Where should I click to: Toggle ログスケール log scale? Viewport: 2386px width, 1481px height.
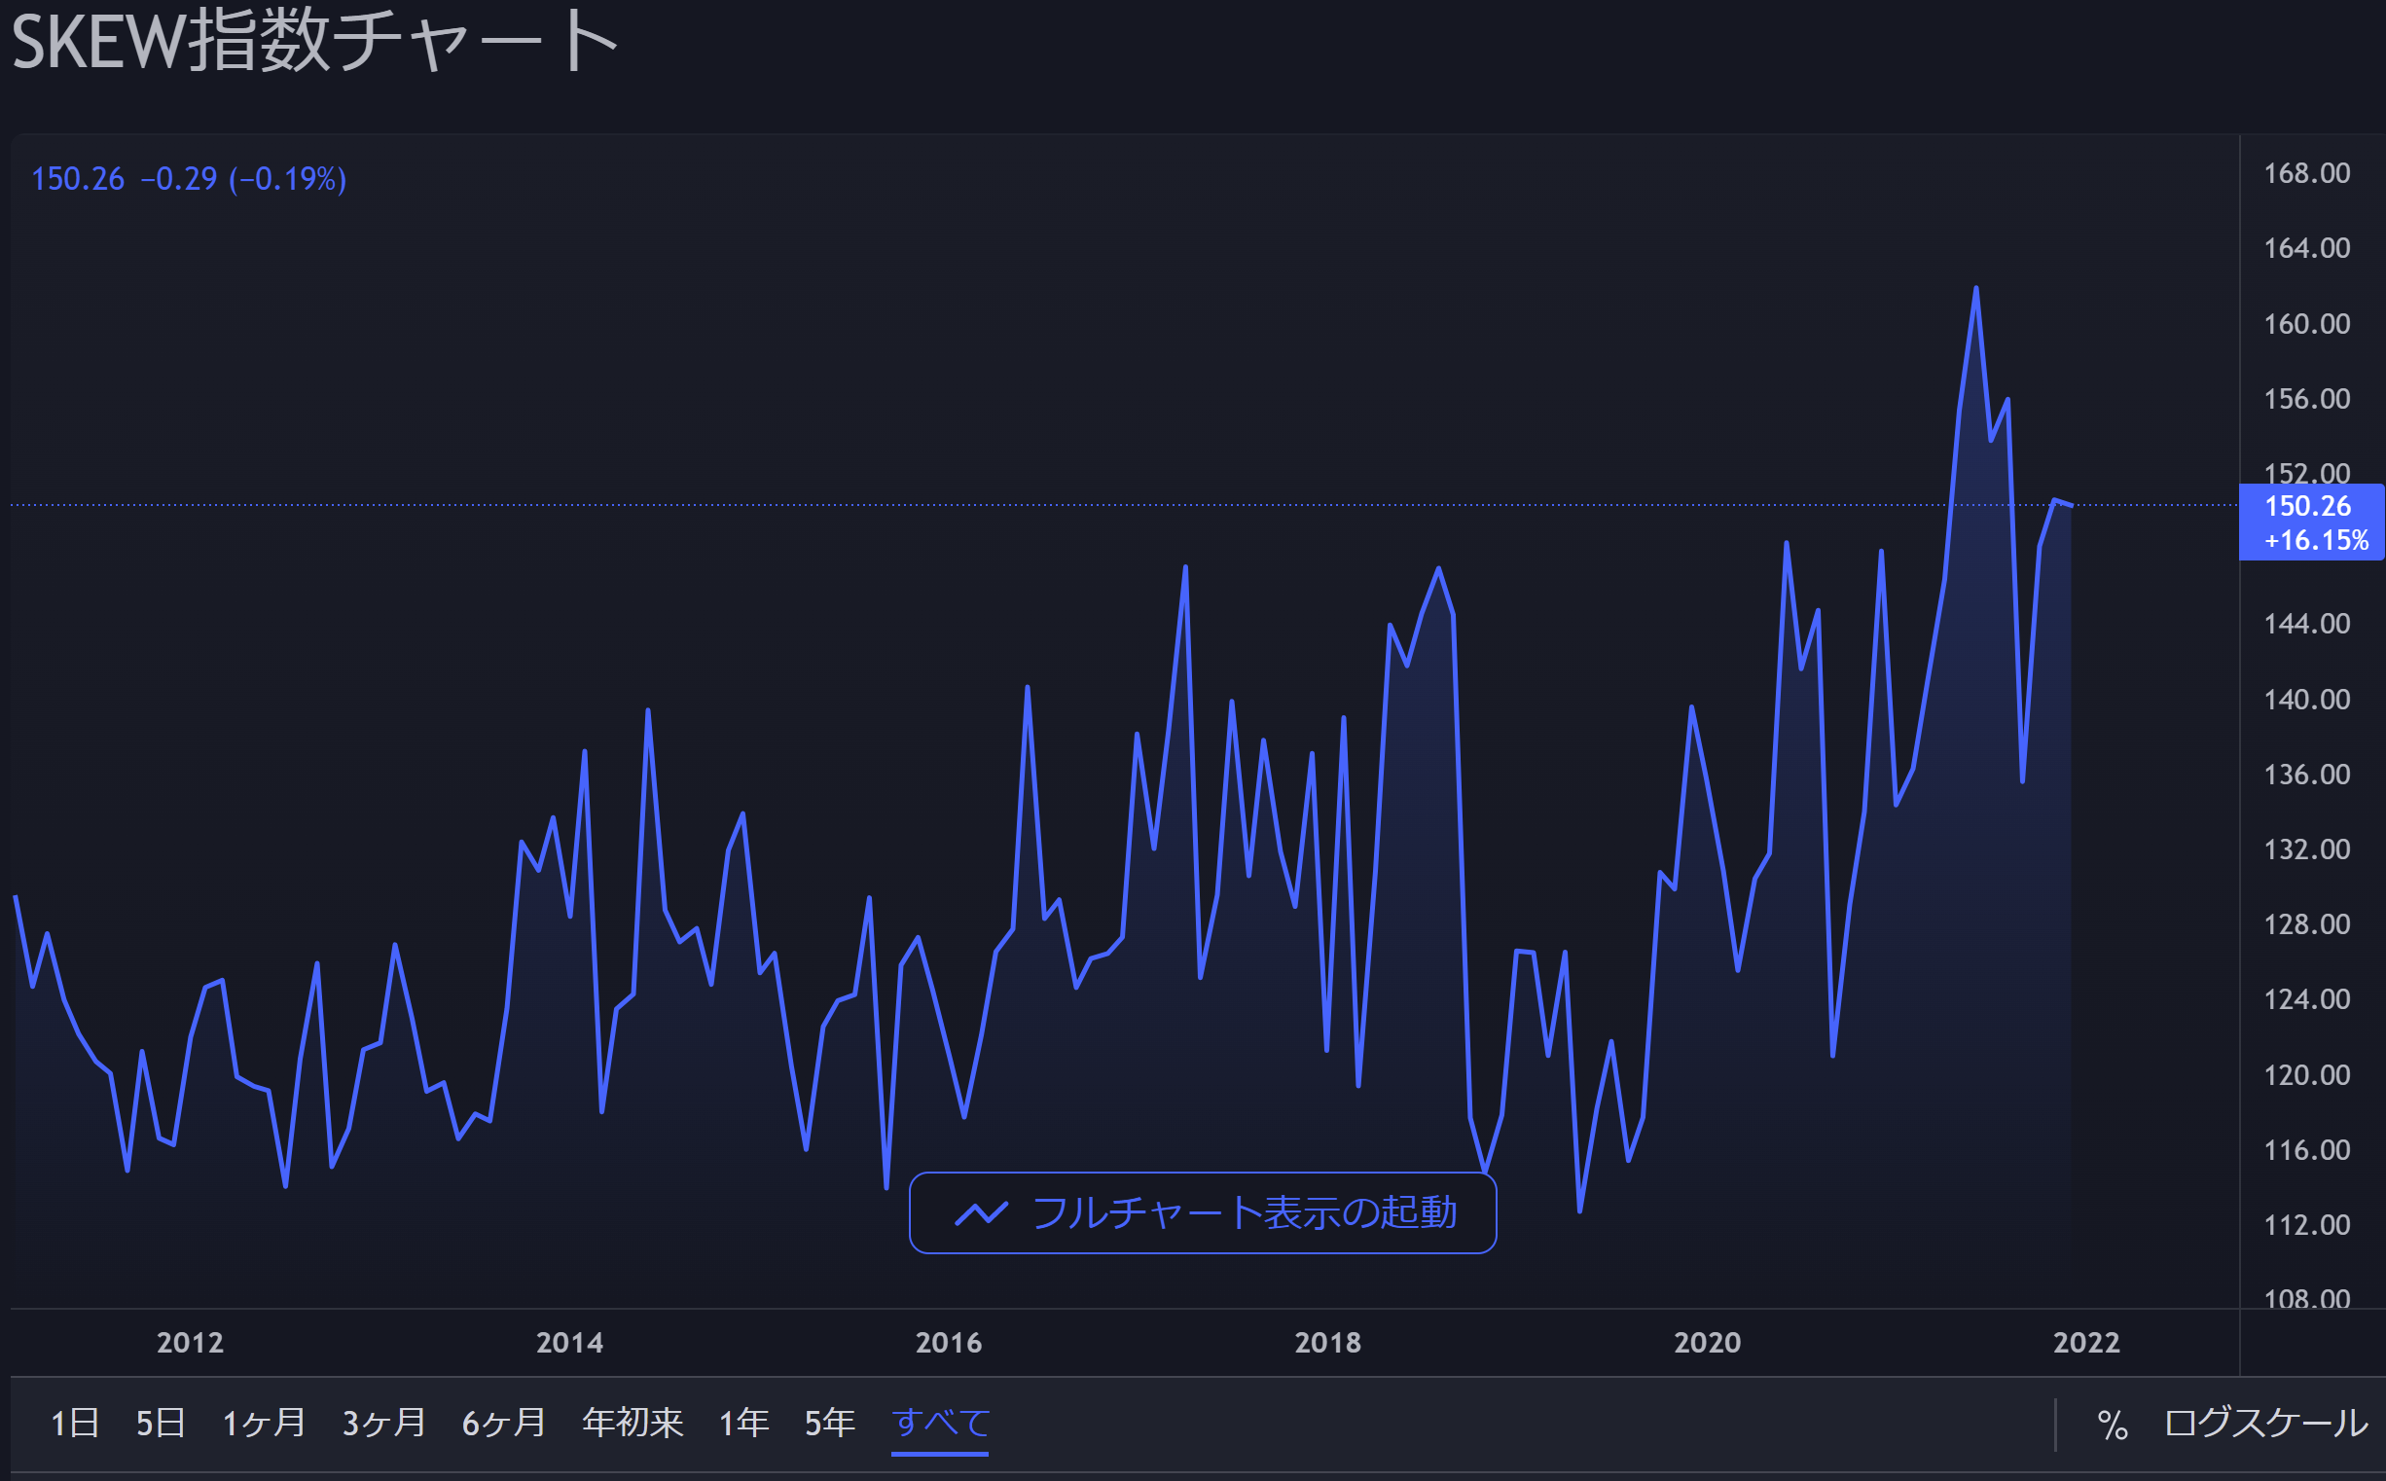[x=2264, y=1423]
